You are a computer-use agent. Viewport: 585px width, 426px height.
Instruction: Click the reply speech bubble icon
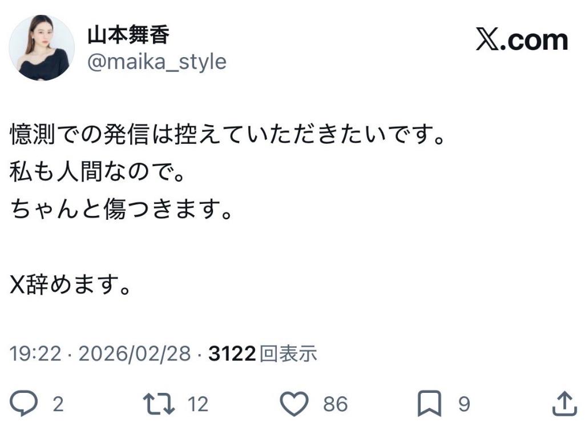[24, 404]
